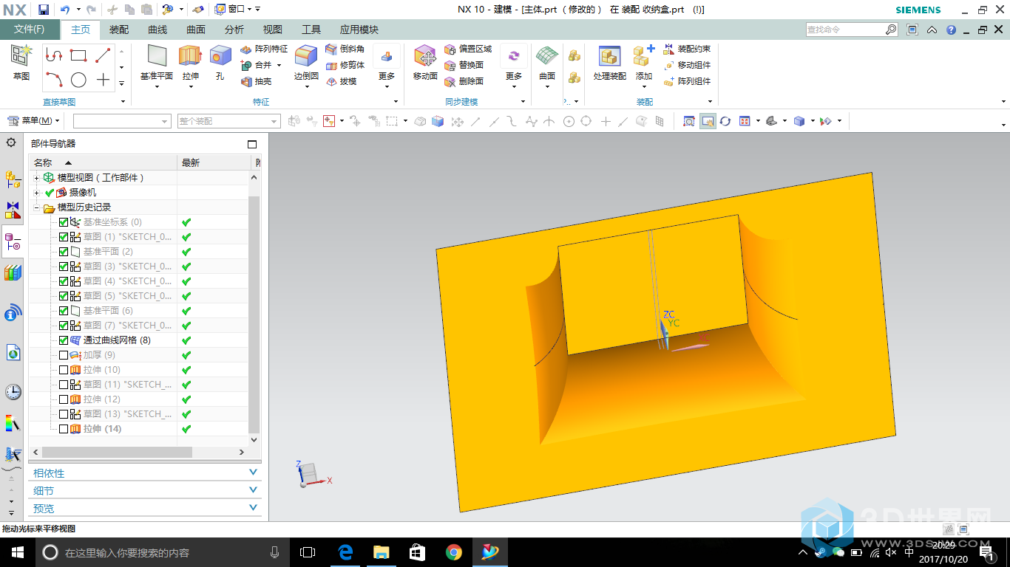Choose the Shell (抽壳) command
Image resolution: width=1010 pixels, height=567 pixels.
tap(257, 81)
